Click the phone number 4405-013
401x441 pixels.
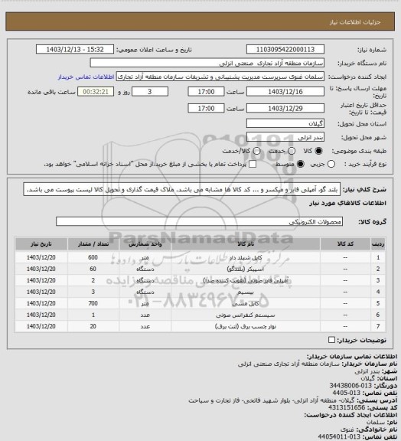346,393
